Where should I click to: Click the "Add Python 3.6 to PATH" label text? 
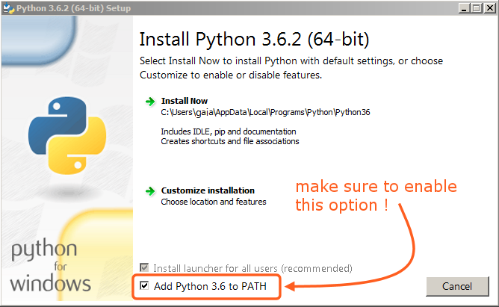click(x=210, y=286)
